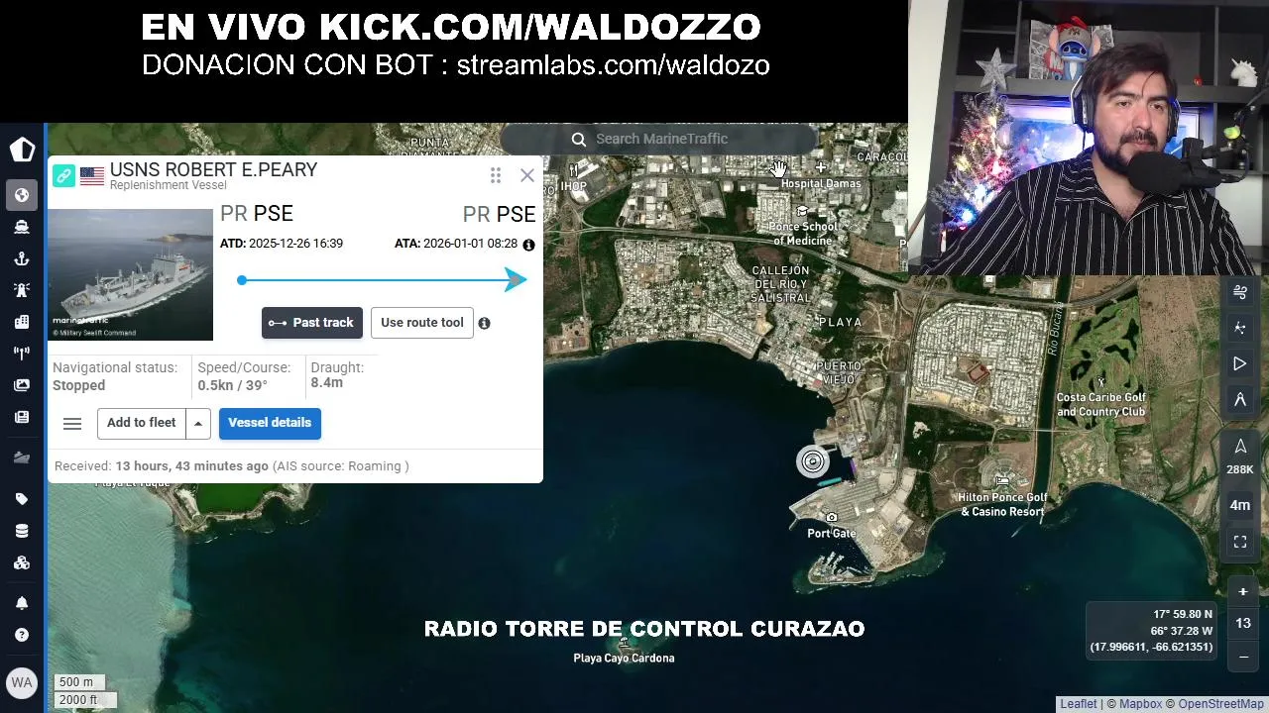Open the ports anchor icon

[x=22, y=258]
